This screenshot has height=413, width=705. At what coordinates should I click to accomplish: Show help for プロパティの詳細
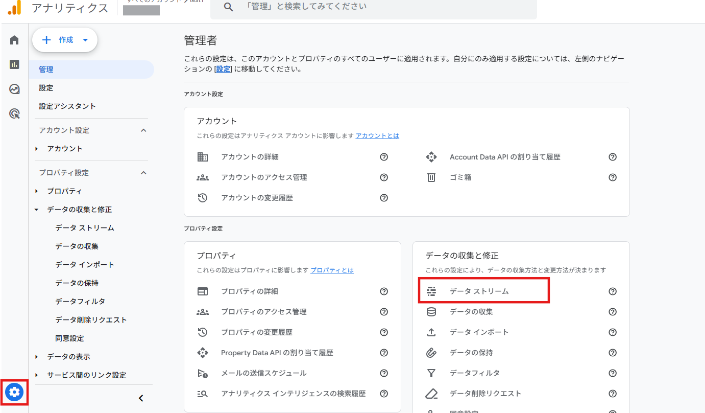[x=384, y=291]
